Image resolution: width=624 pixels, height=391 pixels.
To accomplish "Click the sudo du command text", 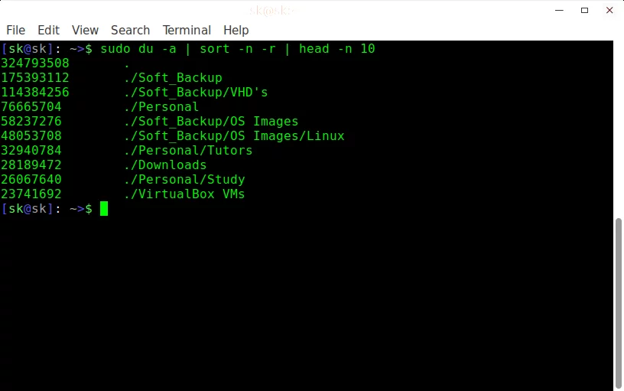I will pyautogui.click(x=126, y=48).
